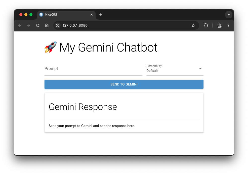248x174 pixels.
Task: Go to the browser home page
Action: click(x=47, y=25)
